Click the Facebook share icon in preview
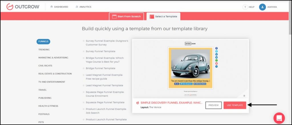The width and height of the screenshot is (292, 125). coord(216,48)
